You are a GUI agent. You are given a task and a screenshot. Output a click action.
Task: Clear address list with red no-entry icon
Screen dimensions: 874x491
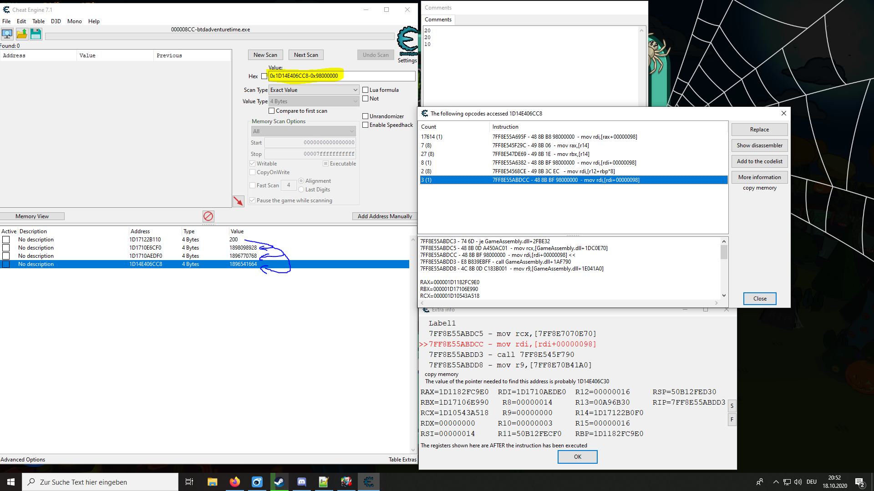pos(208,216)
